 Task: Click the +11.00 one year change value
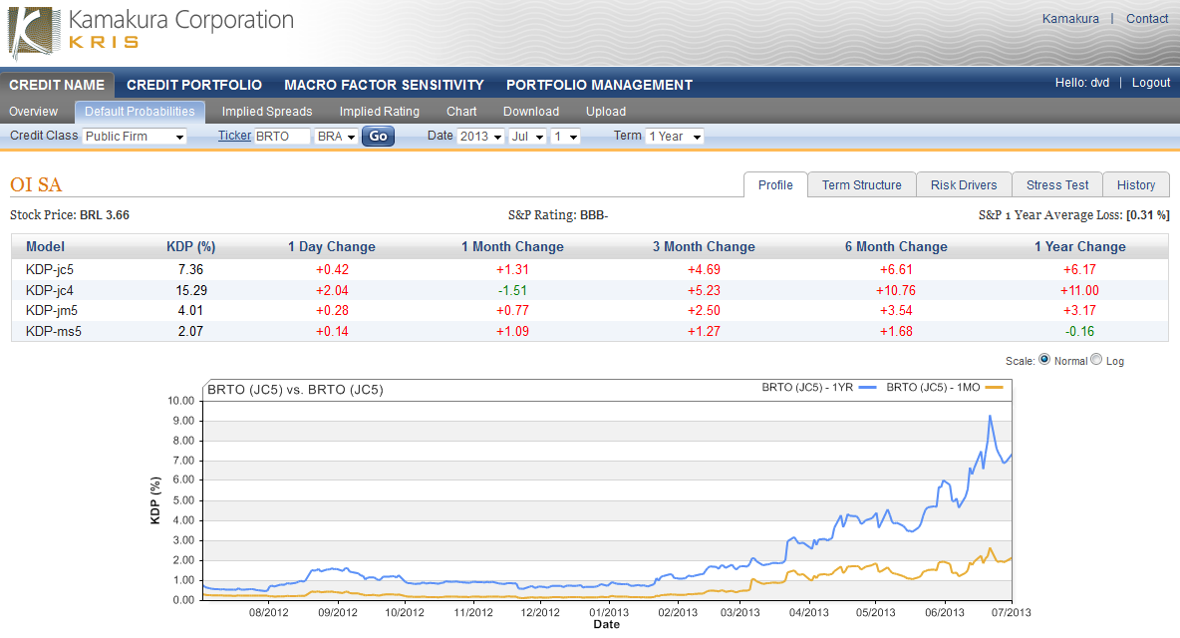coord(1080,290)
